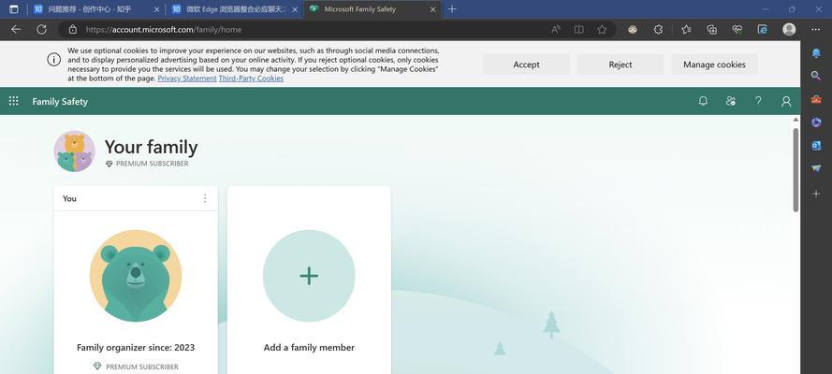The height and width of the screenshot is (374, 832).
Task: Refresh the Family Safety page
Action: click(x=41, y=30)
